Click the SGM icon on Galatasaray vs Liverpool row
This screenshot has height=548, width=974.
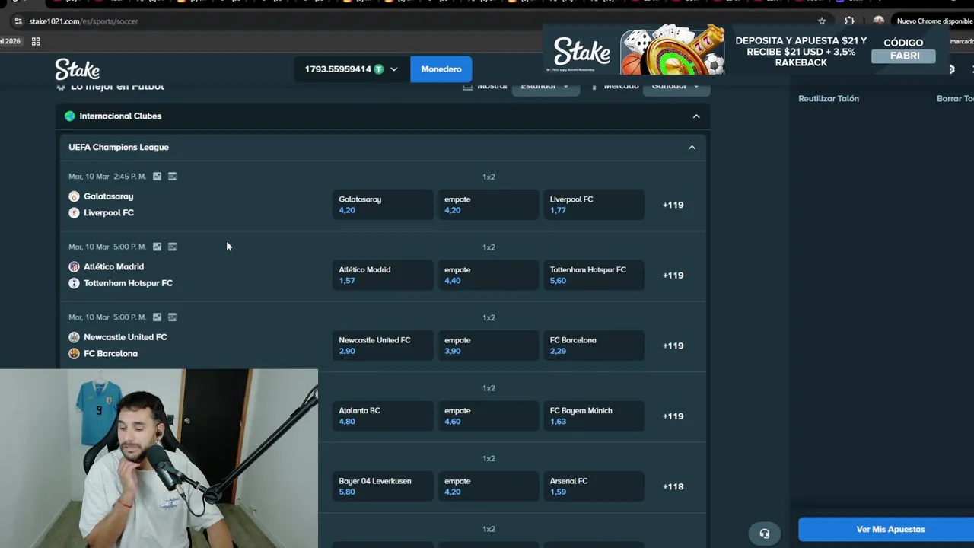click(x=172, y=176)
